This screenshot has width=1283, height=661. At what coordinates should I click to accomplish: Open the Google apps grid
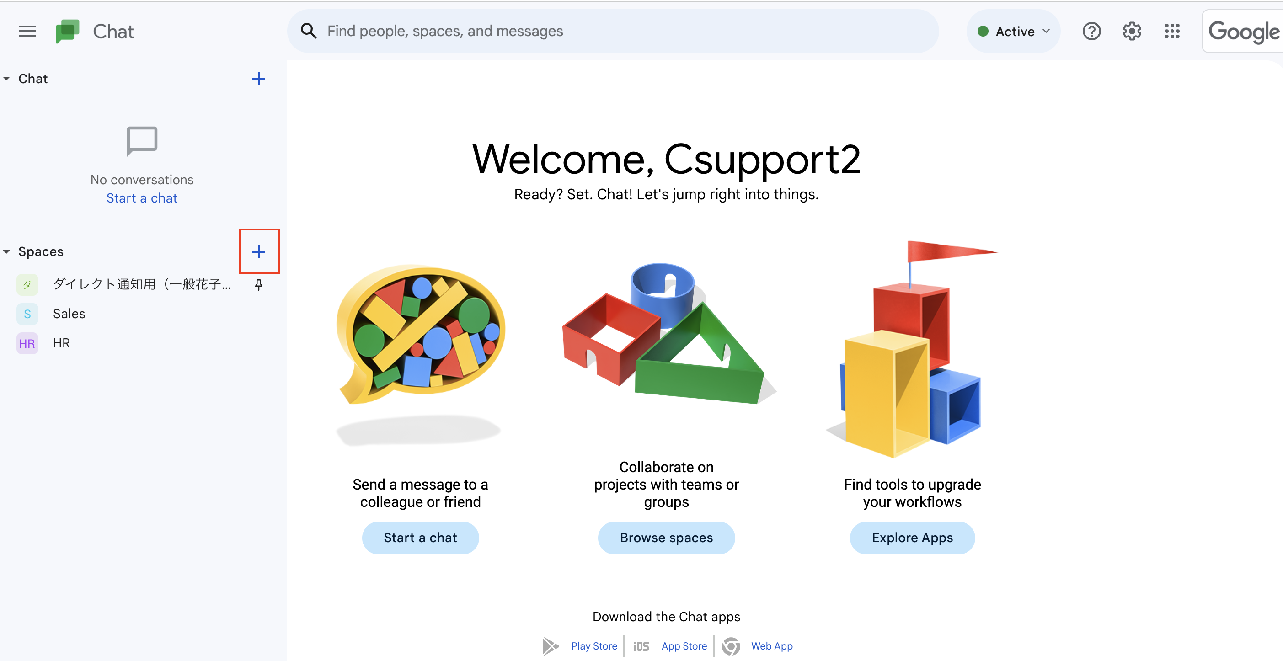pyautogui.click(x=1171, y=32)
